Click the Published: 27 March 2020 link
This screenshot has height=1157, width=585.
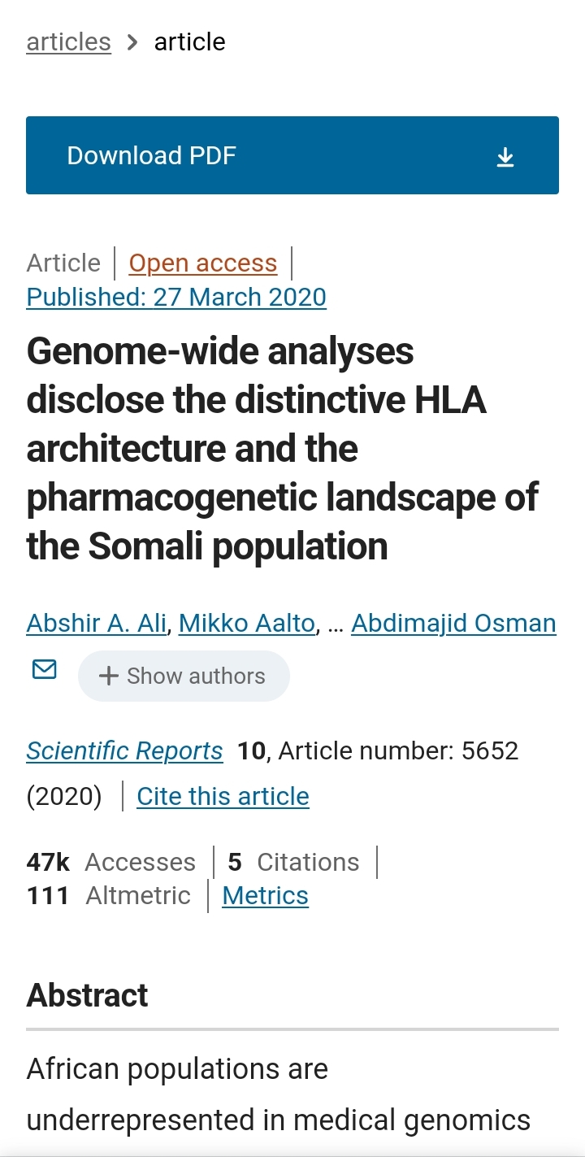click(176, 297)
